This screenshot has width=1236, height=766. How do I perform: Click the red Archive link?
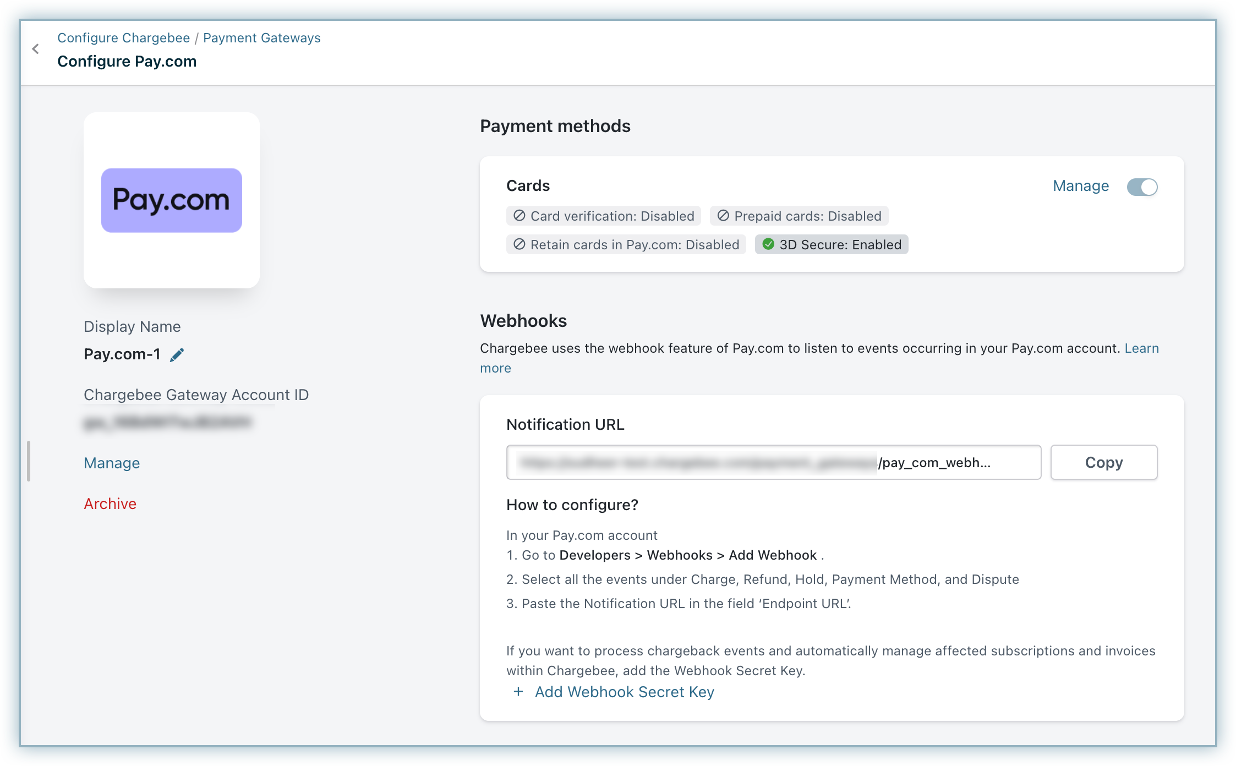pyautogui.click(x=110, y=504)
